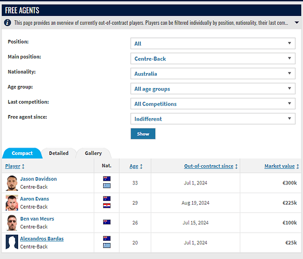Click Alexandros Bardas' Greek flag icon
Screen dimensions: 303x259
tap(107, 246)
